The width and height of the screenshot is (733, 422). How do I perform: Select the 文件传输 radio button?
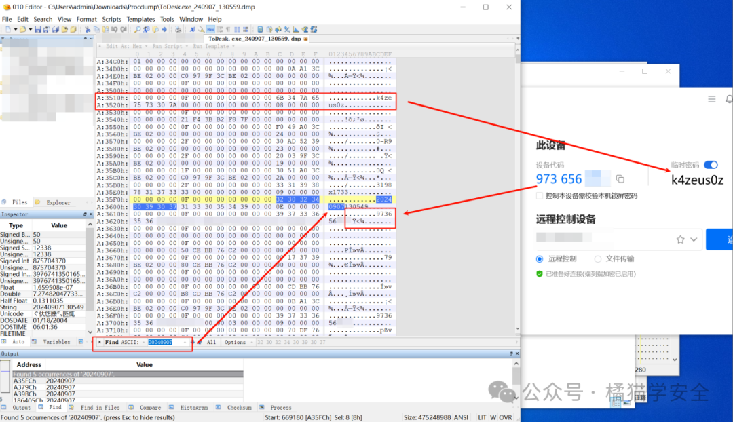click(x=597, y=259)
